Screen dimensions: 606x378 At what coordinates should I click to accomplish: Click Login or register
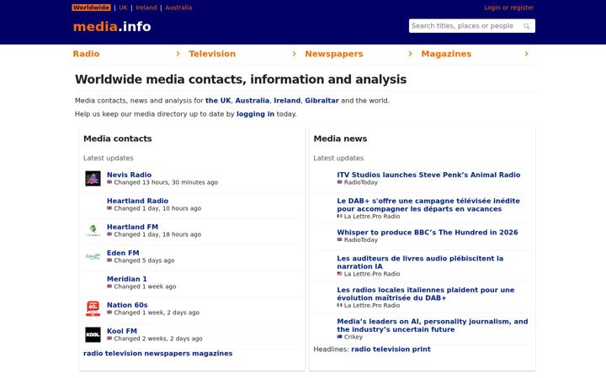509,8
